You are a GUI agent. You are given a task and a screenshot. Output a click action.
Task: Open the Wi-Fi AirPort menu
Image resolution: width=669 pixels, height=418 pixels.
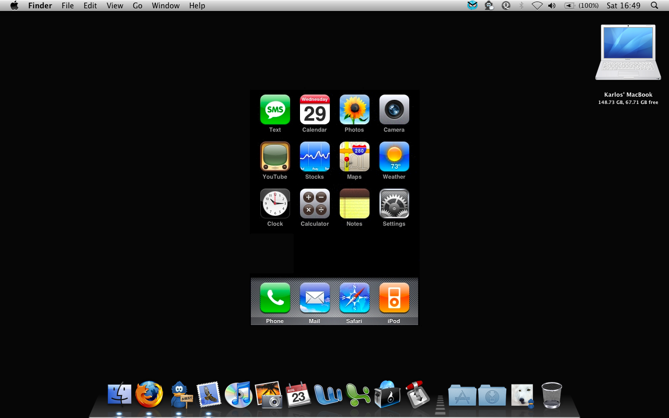click(x=537, y=5)
